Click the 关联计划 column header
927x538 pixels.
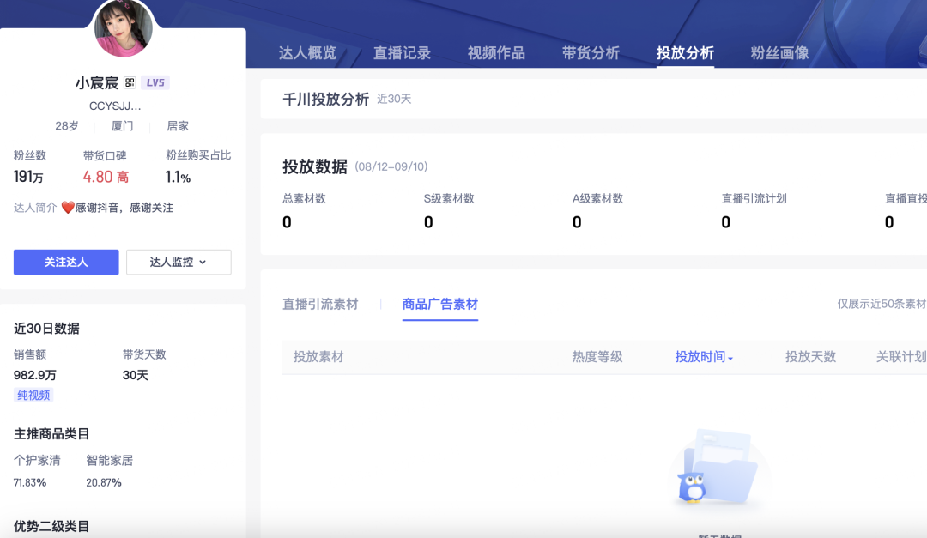point(901,357)
